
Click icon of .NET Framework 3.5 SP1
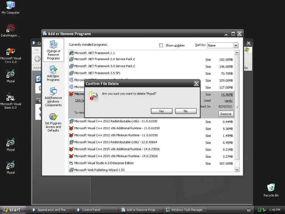(x=71, y=73)
